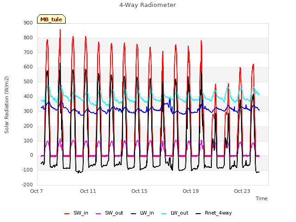Image resolution: width=296 pixels, height=222 pixels.
Task: Toggle the Rnet_4way legend label
Action: [x=218, y=213]
